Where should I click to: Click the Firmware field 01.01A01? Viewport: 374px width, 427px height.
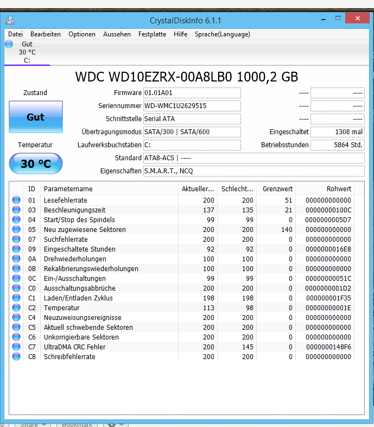point(192,93)
